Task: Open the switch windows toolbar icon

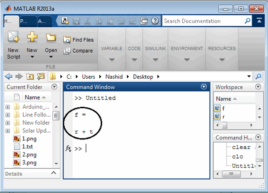Action: [144, 21]
